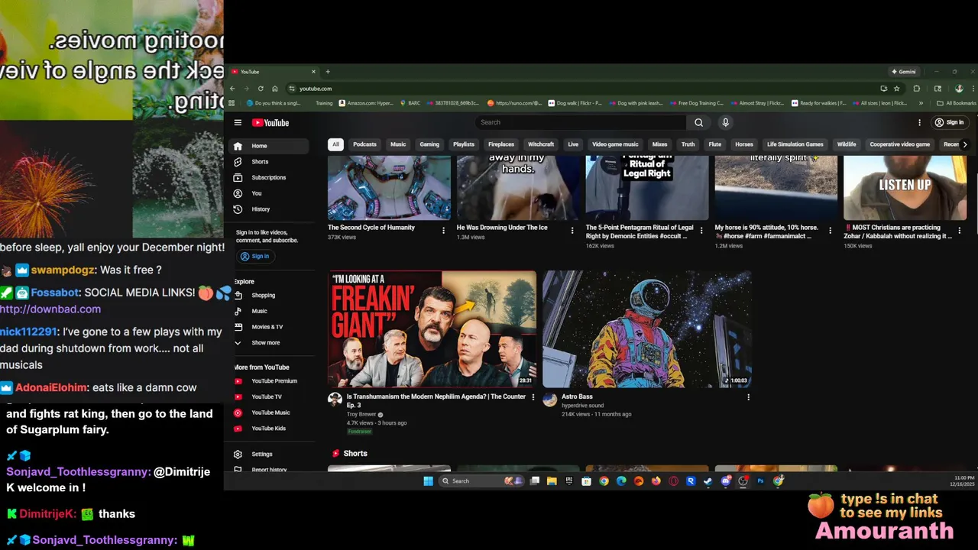Open YouTube Music link
This screenshot has width=978, height=550.
point(270,412)
